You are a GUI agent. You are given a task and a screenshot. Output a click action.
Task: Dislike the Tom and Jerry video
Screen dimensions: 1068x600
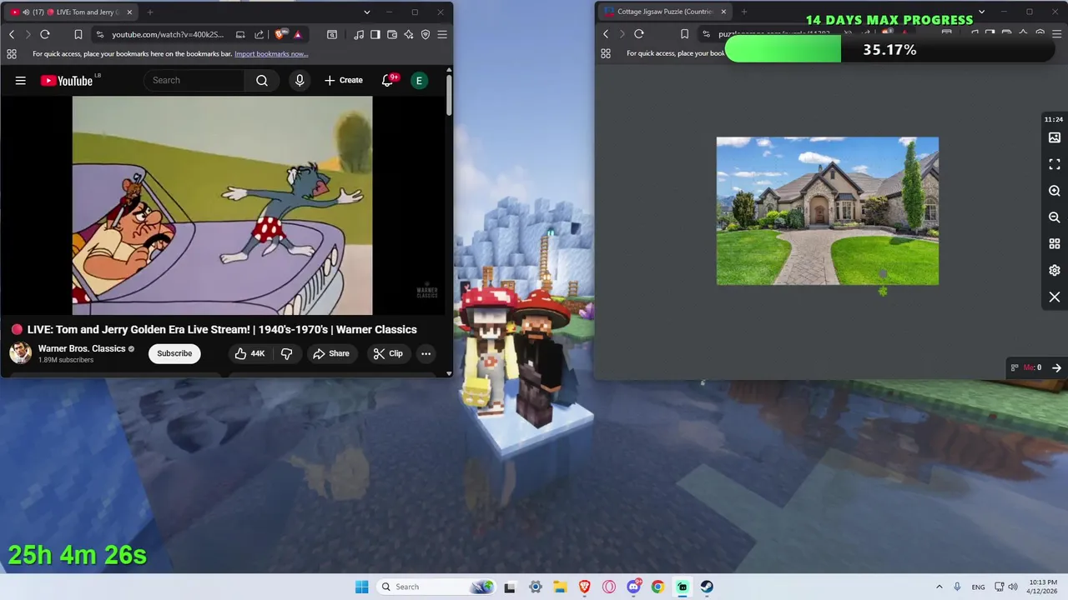click(286, 353)
